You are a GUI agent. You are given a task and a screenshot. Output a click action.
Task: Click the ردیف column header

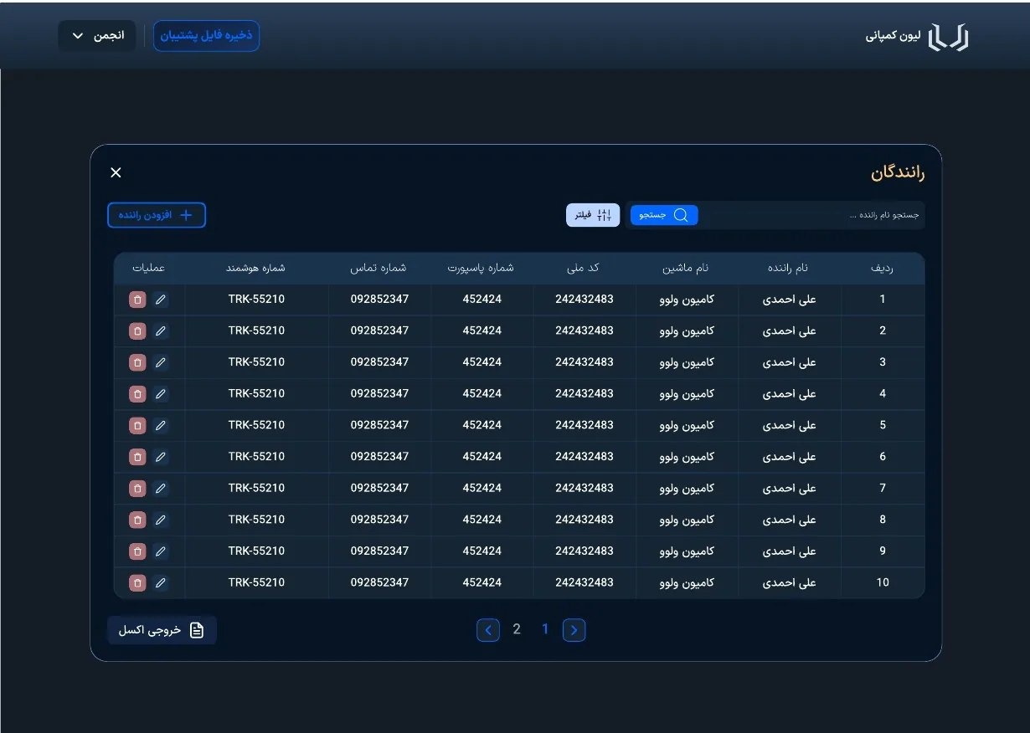(883, 268)
